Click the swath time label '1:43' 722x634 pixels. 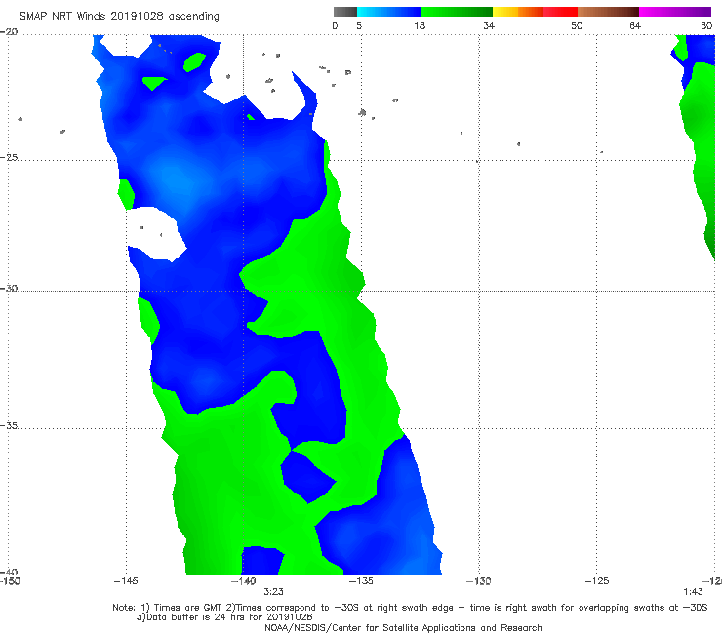(693, 592)
